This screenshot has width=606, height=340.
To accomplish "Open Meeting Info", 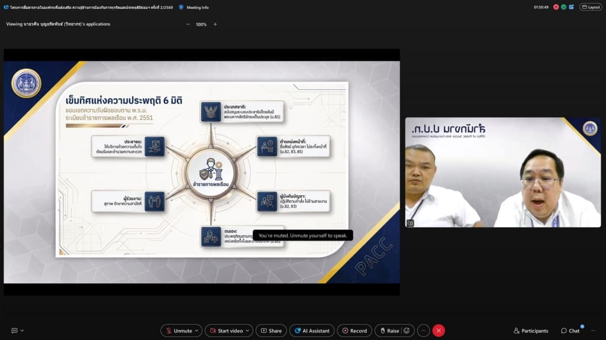I will point(198,7).
